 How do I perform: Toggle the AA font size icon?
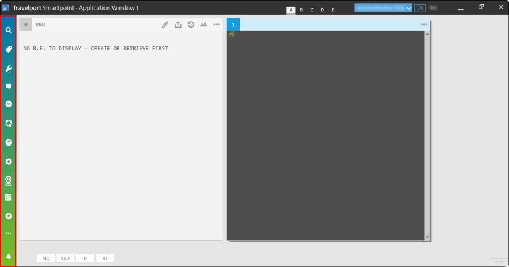pyautogui.click(x=203, y=25)
